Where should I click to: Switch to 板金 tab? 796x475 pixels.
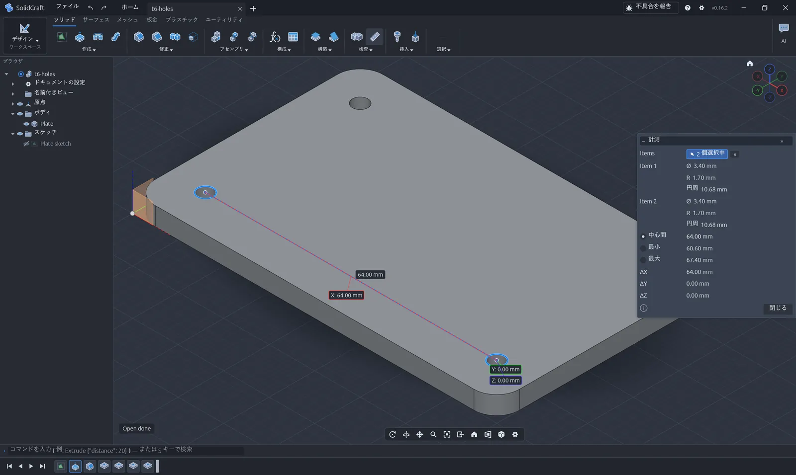[x=152, y=20]
